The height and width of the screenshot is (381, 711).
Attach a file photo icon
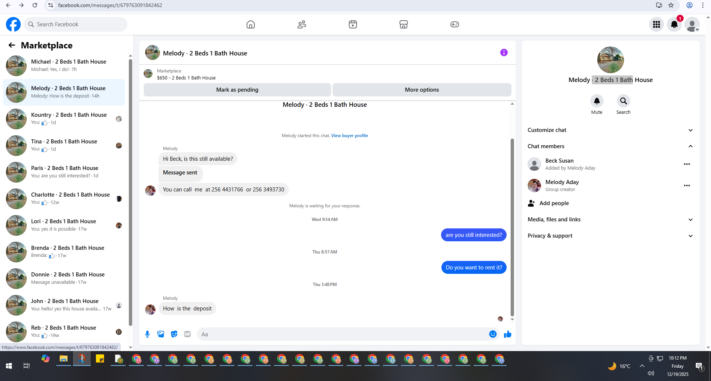click(x=161, y=334)
